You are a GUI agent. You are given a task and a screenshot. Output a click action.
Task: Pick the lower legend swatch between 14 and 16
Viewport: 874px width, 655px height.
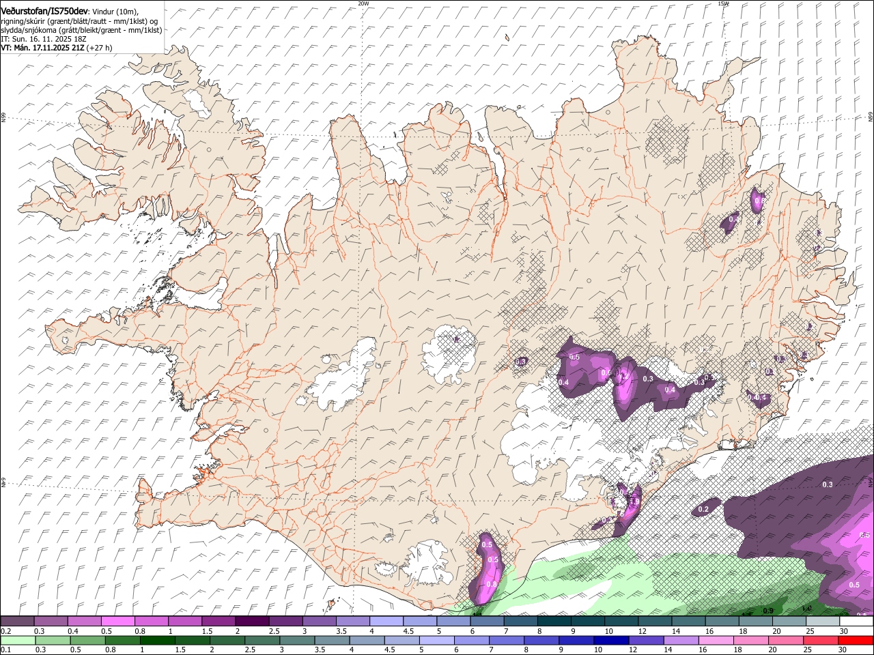click(x=680, y=640)
